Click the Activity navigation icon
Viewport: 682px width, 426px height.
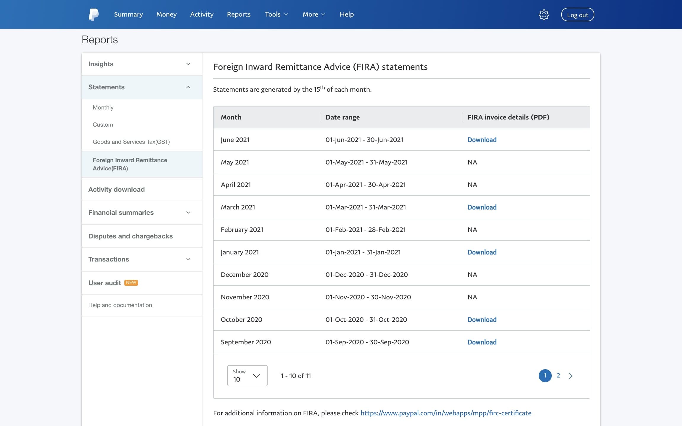pos(201,14)
